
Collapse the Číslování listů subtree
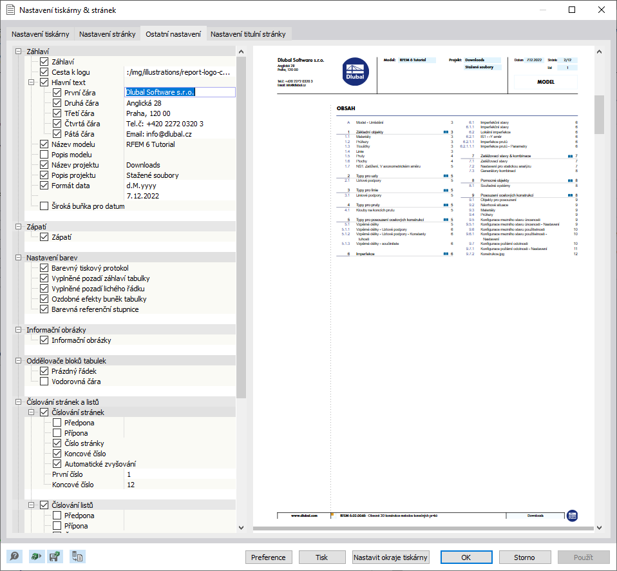tap(31, 505)
